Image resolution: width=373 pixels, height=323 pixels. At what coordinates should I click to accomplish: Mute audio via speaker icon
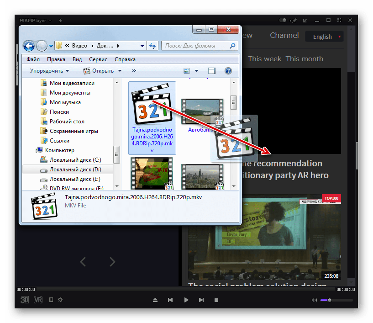point(314,300)
